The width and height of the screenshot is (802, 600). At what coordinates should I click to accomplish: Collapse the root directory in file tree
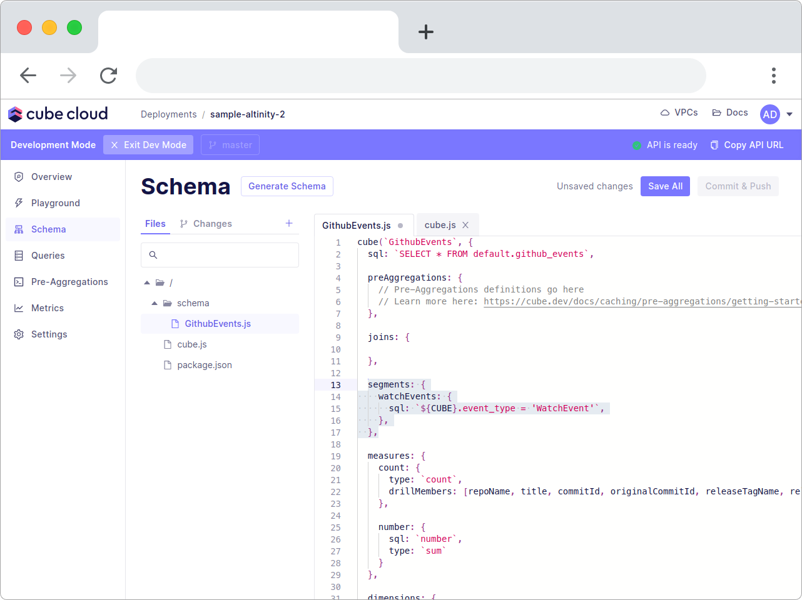[x=146, y=282]
